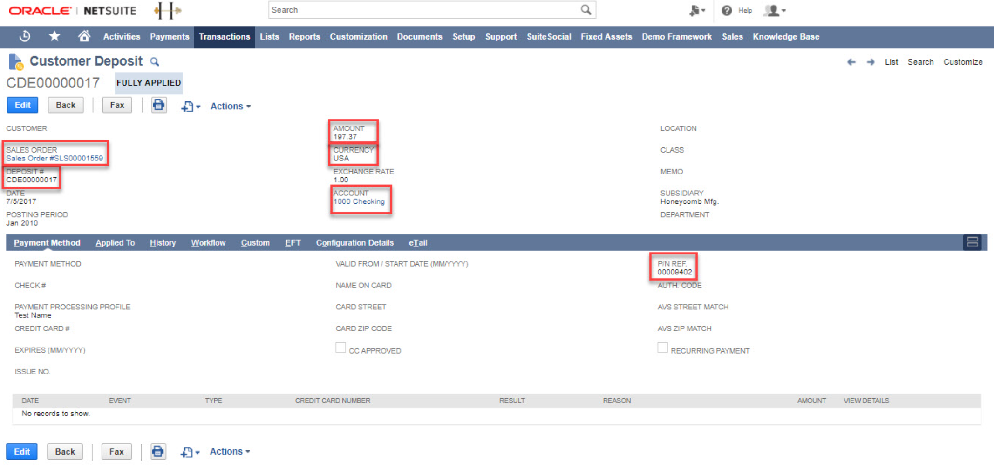Click the Oracle NetSuite logo
The image size is (994, 468).
click(72, 11)
